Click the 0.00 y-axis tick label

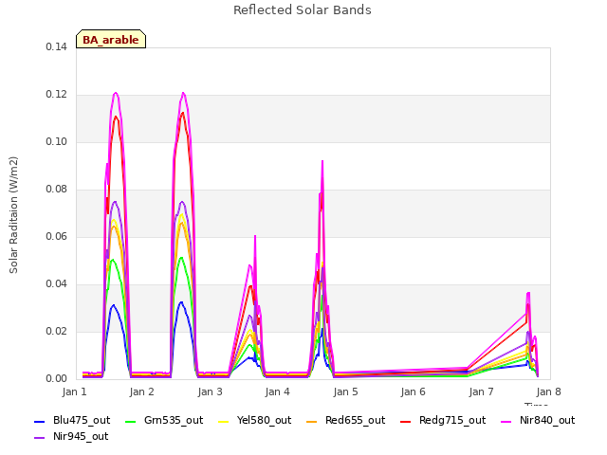57,379
